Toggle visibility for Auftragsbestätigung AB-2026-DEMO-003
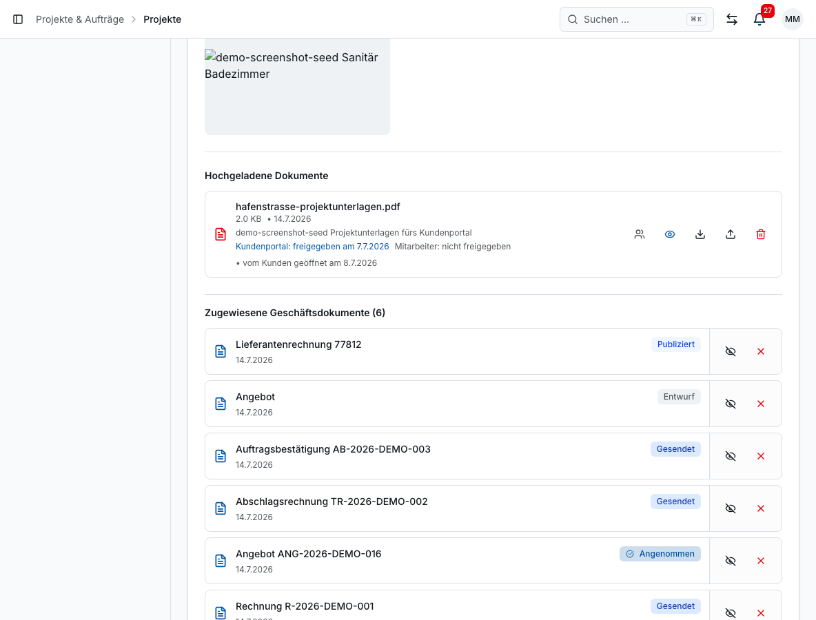Viewport: 816px width, 620px height. click(730, 456)
